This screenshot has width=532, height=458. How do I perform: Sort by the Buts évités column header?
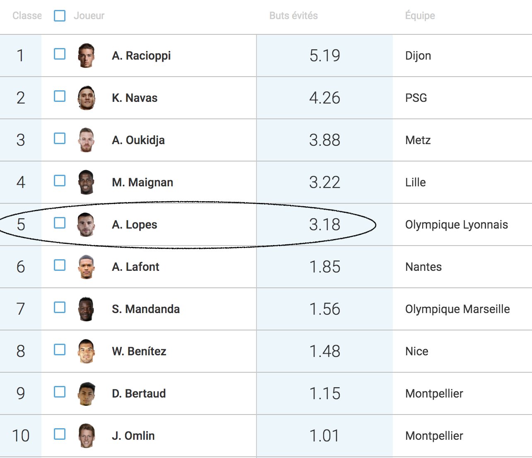pyautogui.click(x=293, y=16)
